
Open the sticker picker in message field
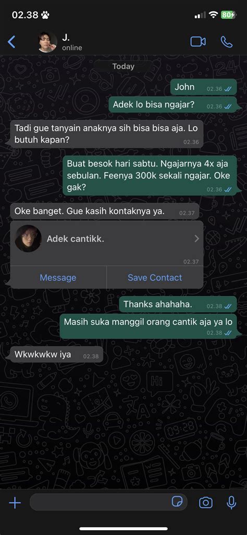pos(177,502)
